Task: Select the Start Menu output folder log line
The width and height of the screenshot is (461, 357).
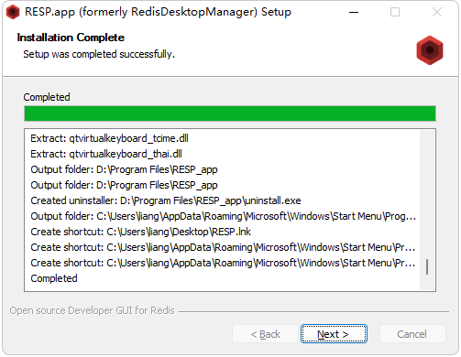Action: point(224,216)
